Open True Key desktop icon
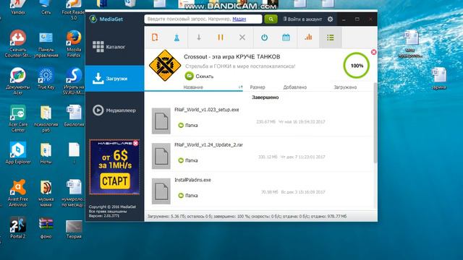The width and height of the screenshot is (463, 260). tap(46, 78)
